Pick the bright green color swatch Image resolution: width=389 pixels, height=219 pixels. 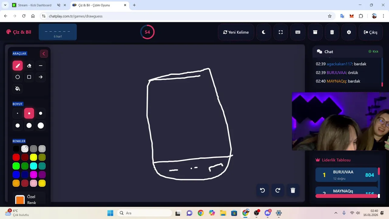(x=16, y=166)
